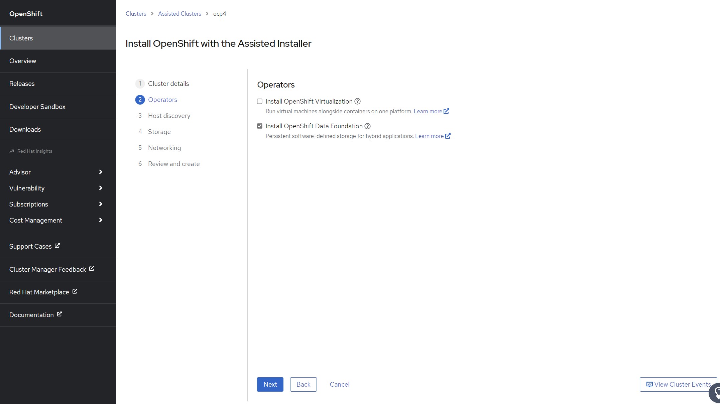Click Red Hat Insights section label

tap(35, 151)
